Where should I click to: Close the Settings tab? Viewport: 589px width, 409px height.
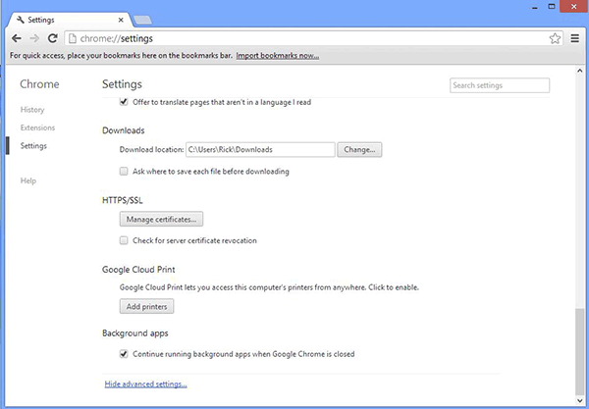point(121,20)
